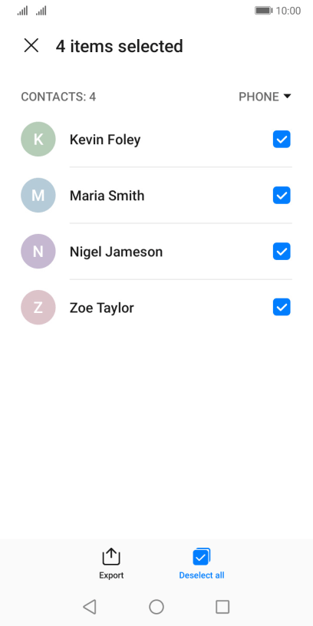Select the Nigel Jameson contact name

116,252
